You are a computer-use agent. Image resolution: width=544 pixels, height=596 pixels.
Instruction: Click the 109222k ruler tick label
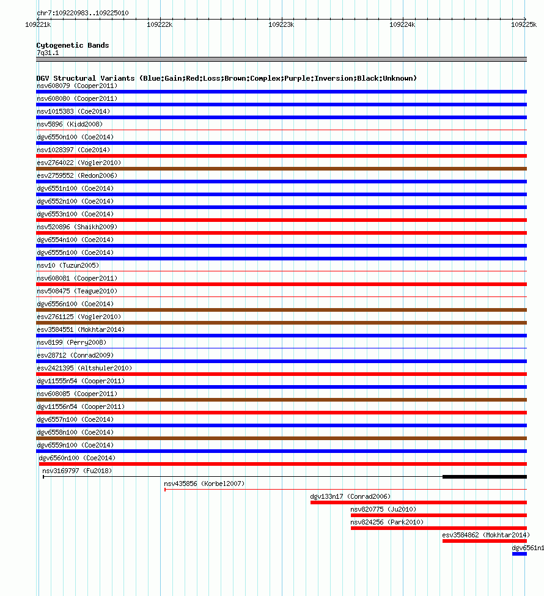(x=160, y=24)
